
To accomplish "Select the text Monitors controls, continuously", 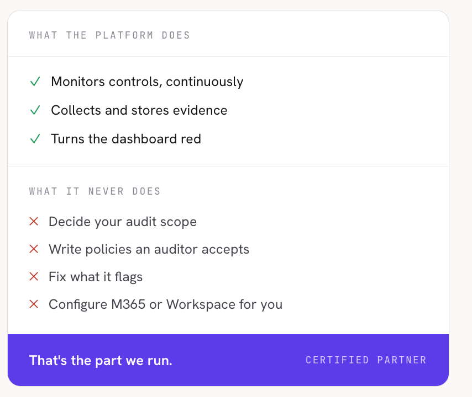I will (x=147, y=82).
